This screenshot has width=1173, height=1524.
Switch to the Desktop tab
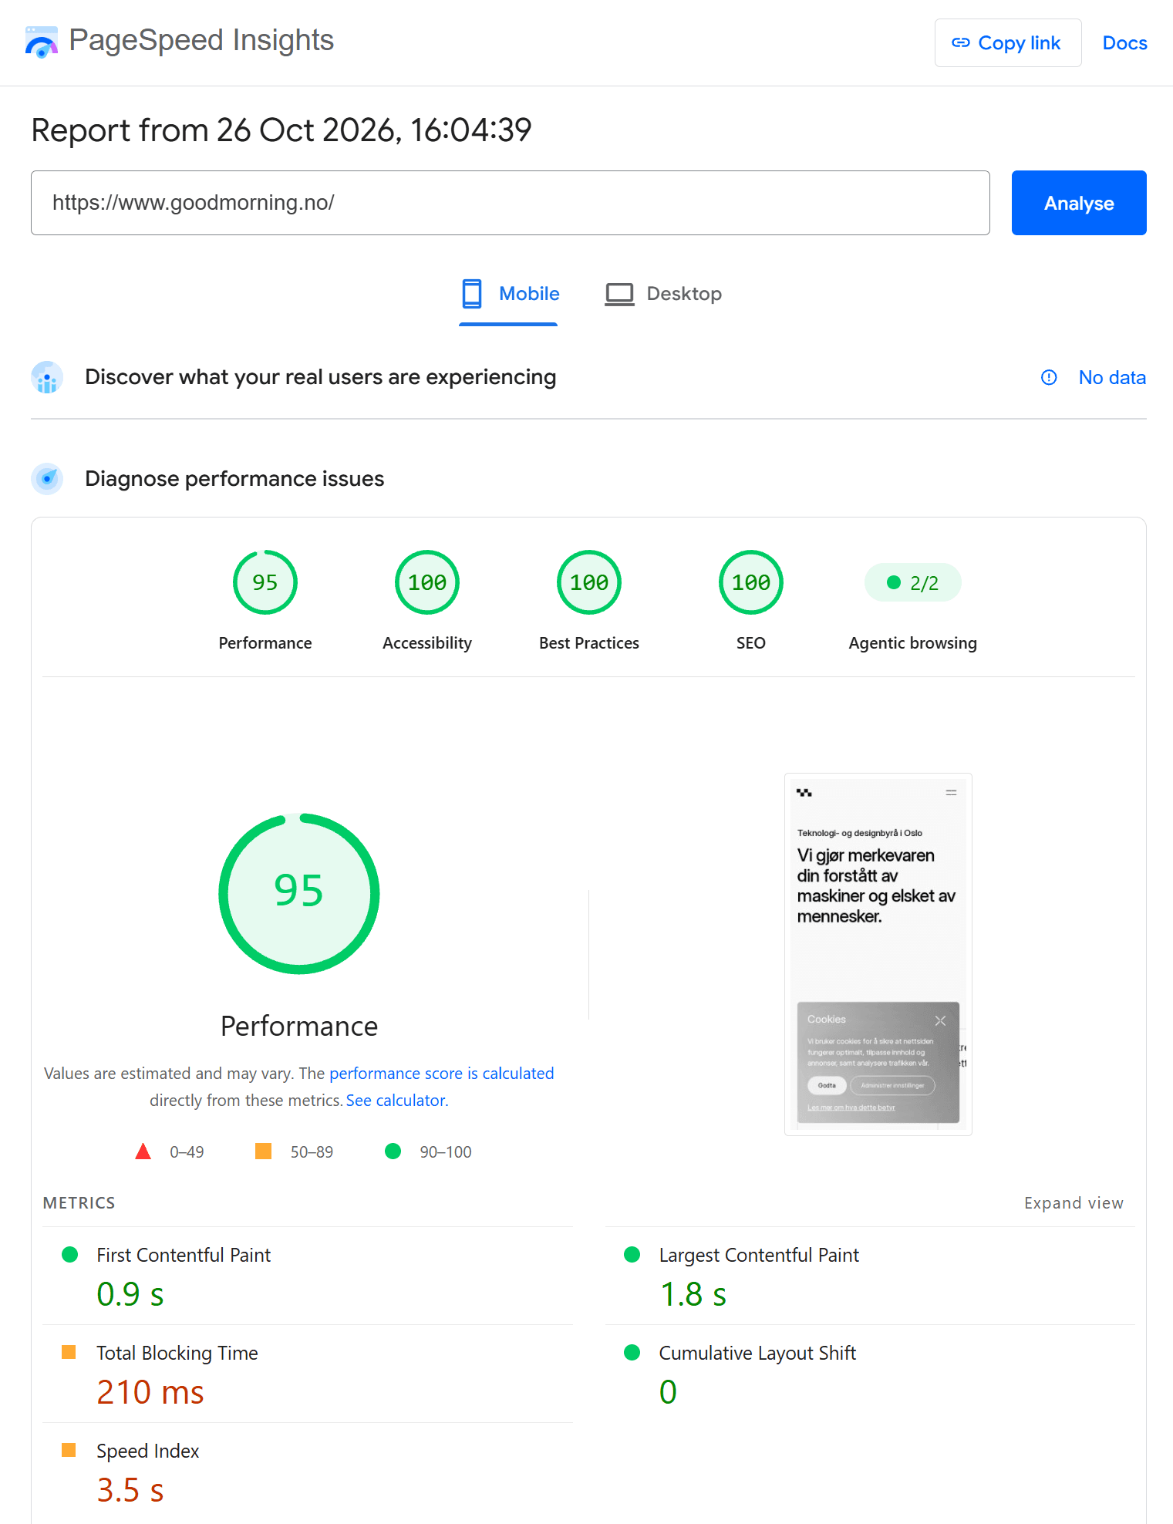(662, 294)
